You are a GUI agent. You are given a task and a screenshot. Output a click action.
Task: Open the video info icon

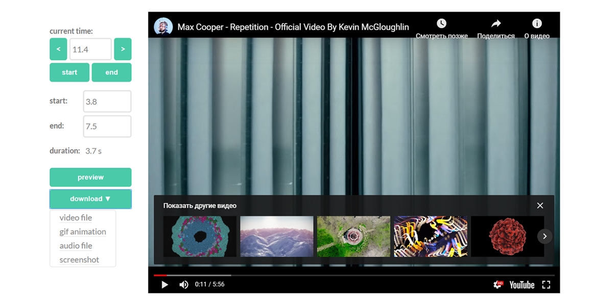pos(536,23)
